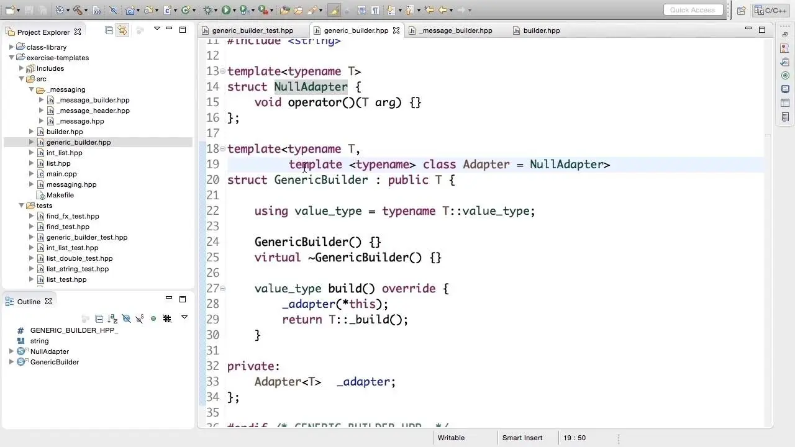795x447 pixels.
Task: Toggle Link with Editor in Project Explorer
Action: 122,30
